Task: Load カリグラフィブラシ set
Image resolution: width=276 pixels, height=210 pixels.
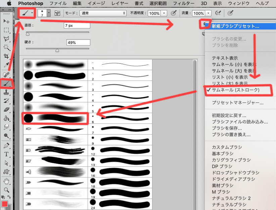Action: (x=231, y=160)
